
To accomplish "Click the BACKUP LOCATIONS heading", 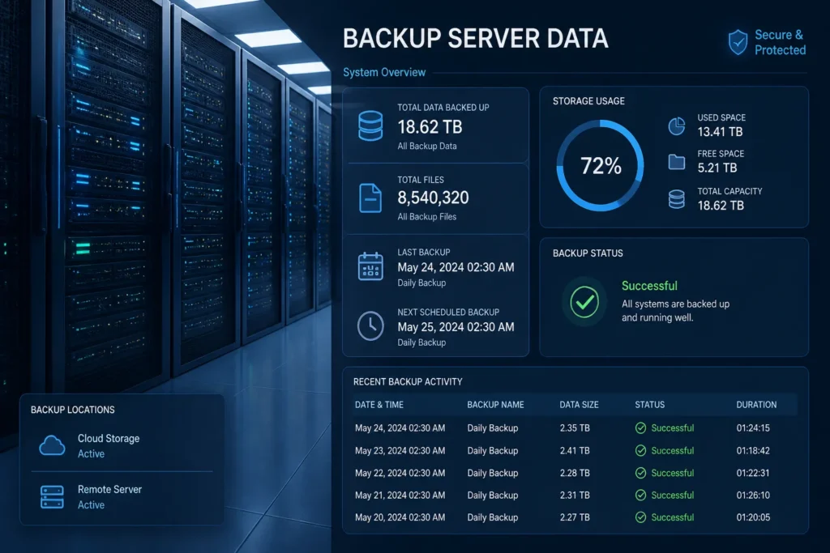I will pos(72,410).
